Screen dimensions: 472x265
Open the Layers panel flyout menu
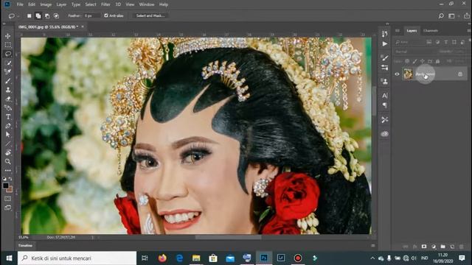coord(469,31)
